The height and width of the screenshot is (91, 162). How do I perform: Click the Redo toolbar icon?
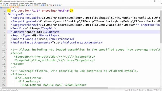[24, 5]
